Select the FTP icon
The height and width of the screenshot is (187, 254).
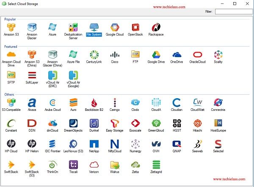[x=135, y=54]
